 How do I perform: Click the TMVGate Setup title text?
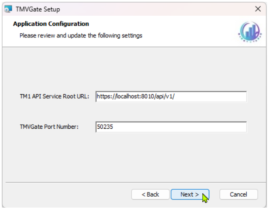tap(38, 9)
